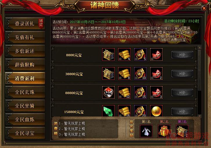Select the gold bars icon in 38800元宝 row

124,73
